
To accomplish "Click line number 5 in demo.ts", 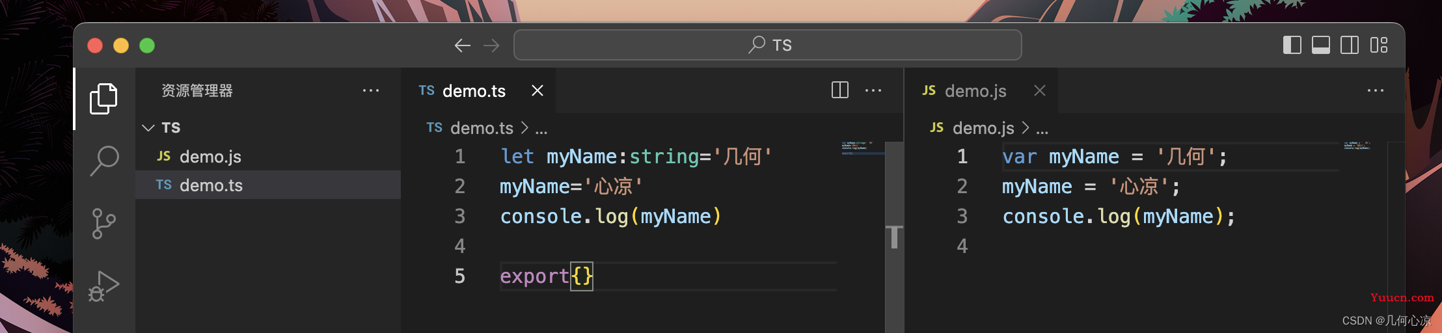I will (460, 276).
